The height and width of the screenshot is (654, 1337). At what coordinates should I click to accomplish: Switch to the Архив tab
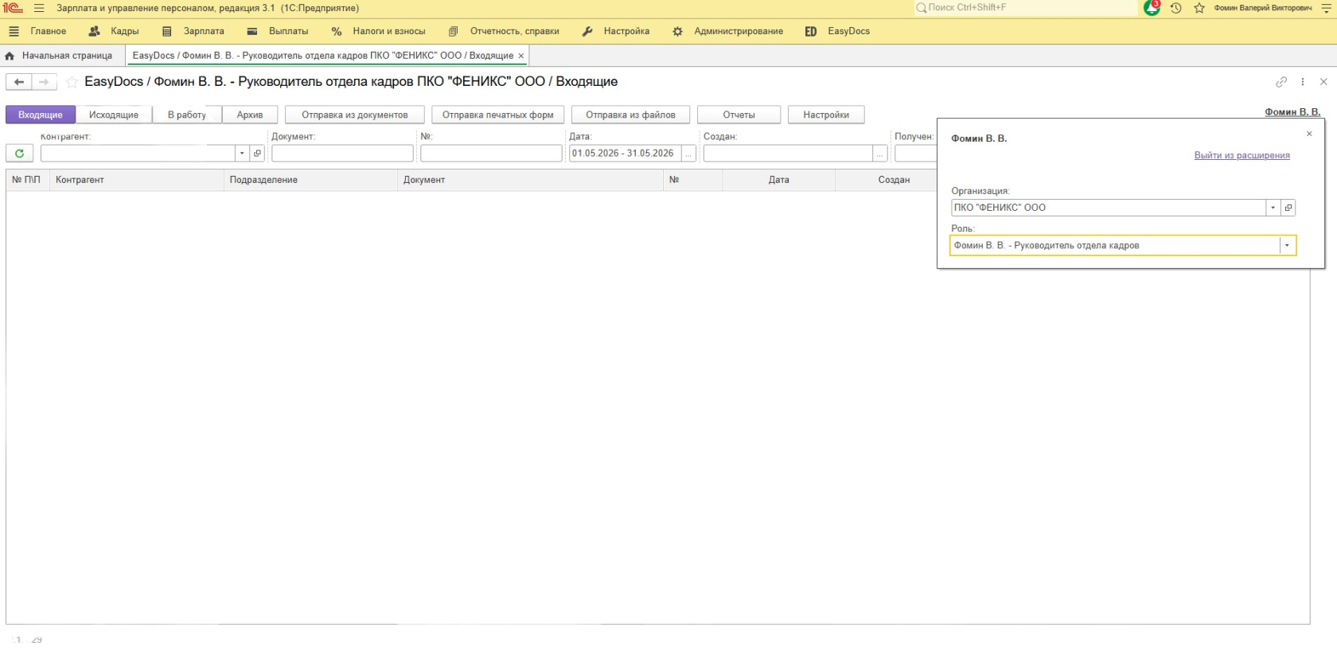pyautogui.click(x=250, y=115)
